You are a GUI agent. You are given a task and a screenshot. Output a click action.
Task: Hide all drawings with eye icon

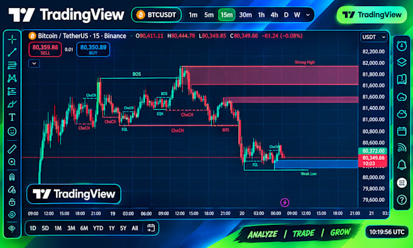click(x=12, y=215)
